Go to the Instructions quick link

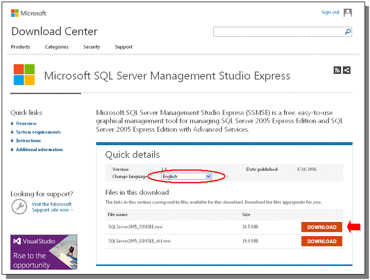(x=28, y=141)
